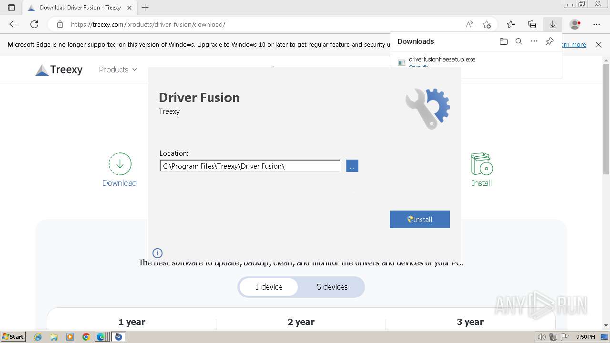Dismiss the Edge unsupported notification bar
This screenshot has width=610, height=343.
[599, 45]
